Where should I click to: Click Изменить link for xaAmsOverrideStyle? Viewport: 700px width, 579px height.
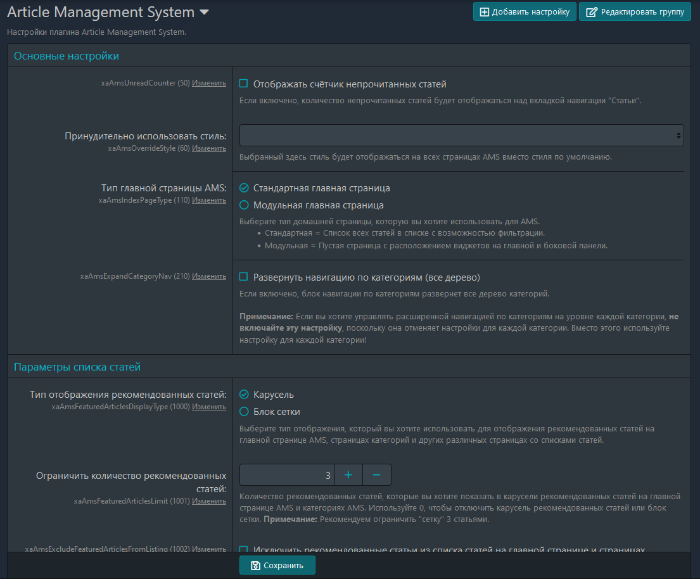(x=209, y=148)
